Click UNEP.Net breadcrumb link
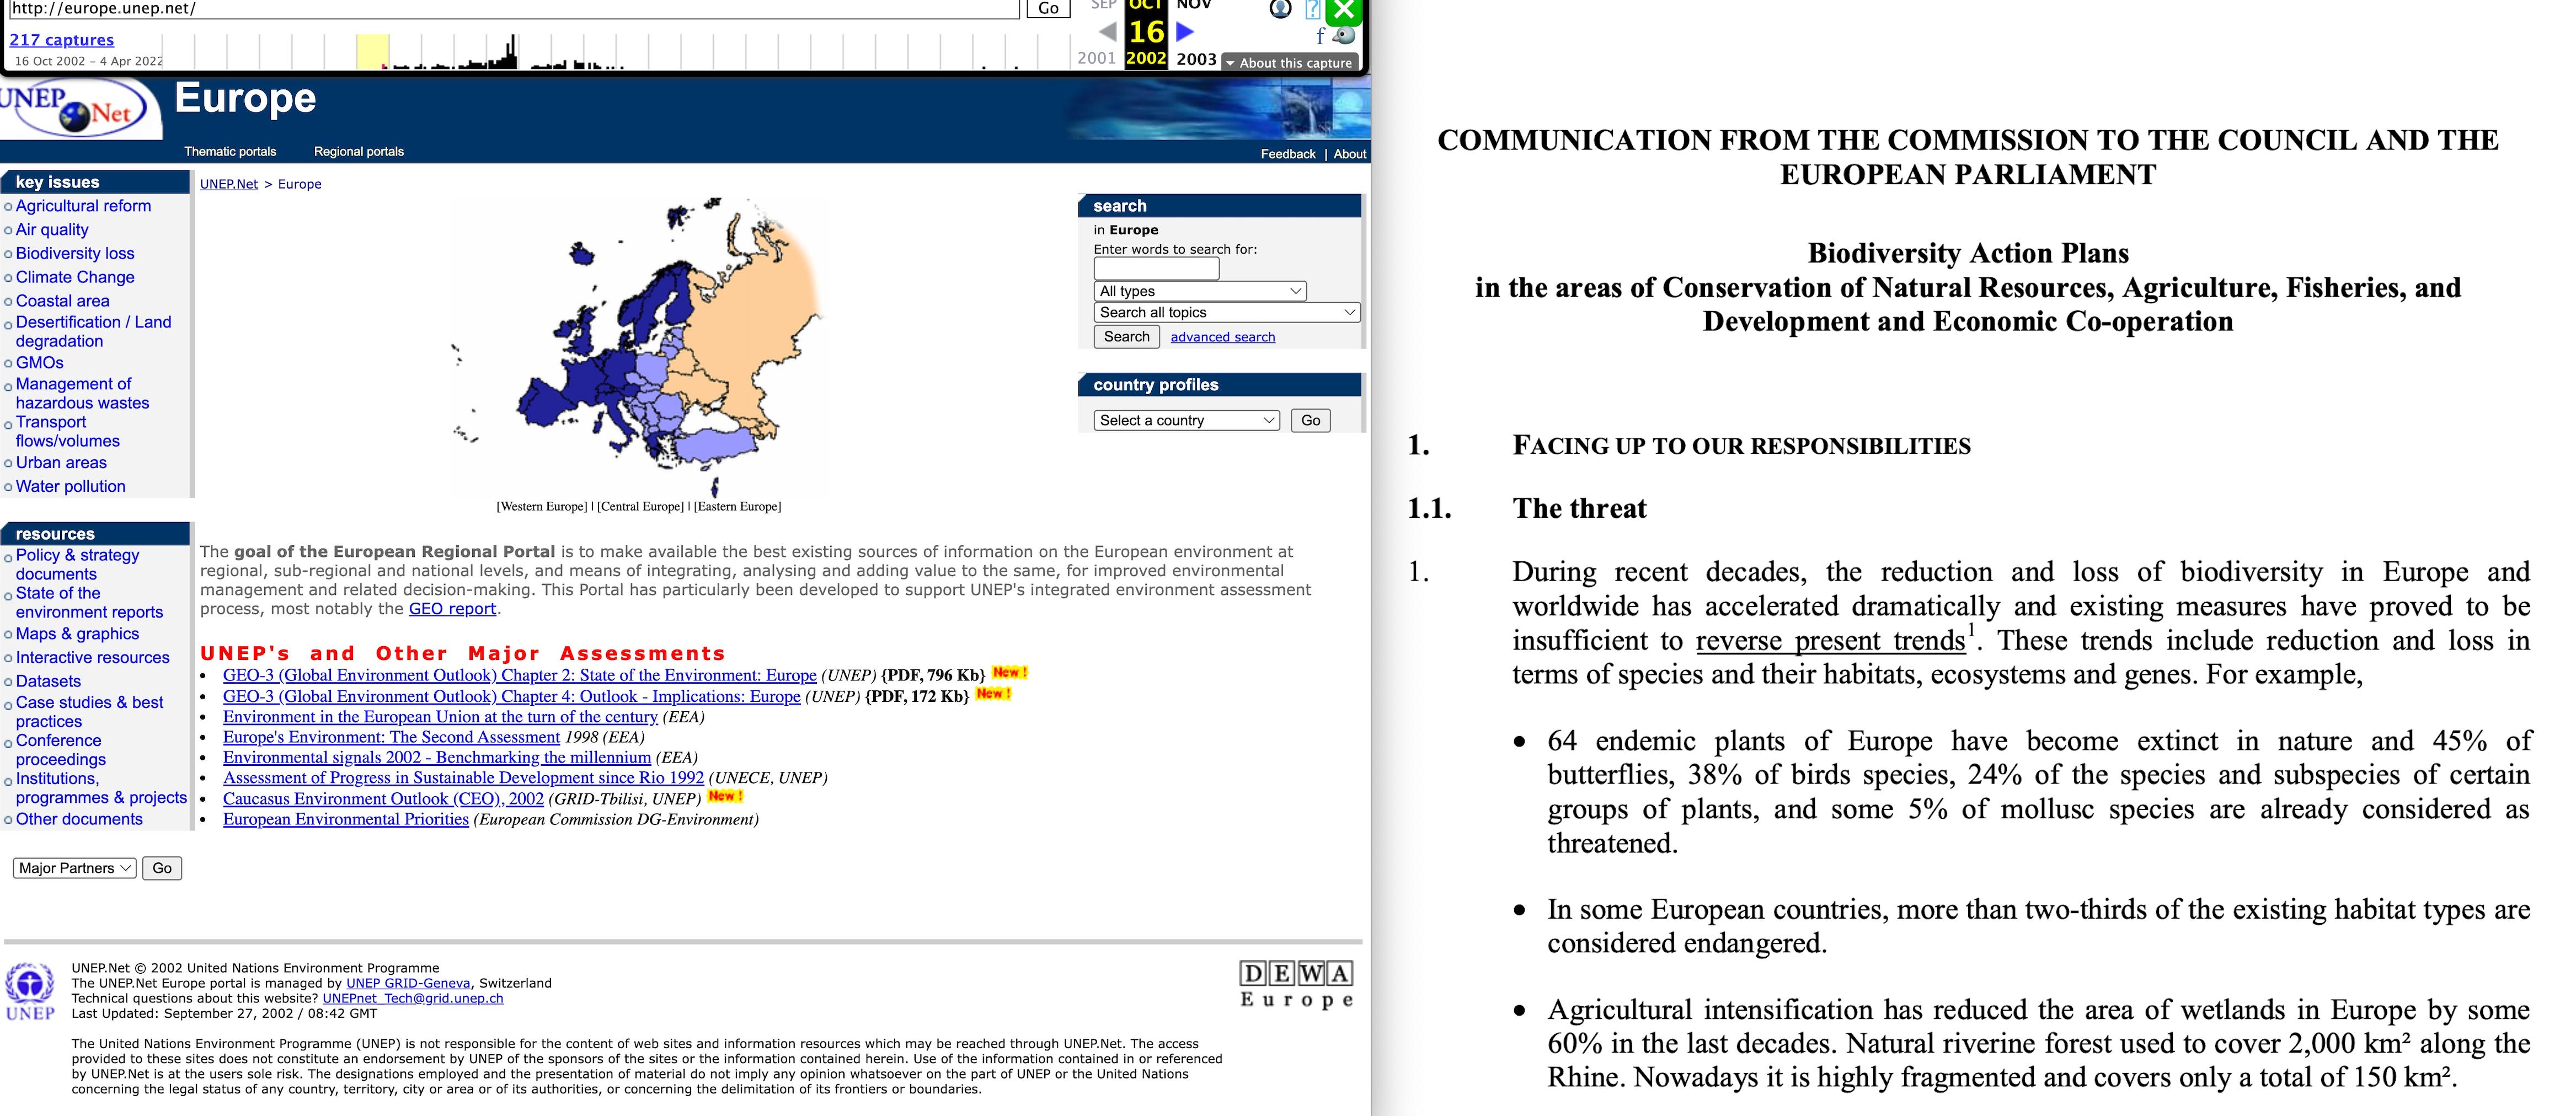This screenshot has width=2576, height=1116. click(x=229, y=184)
